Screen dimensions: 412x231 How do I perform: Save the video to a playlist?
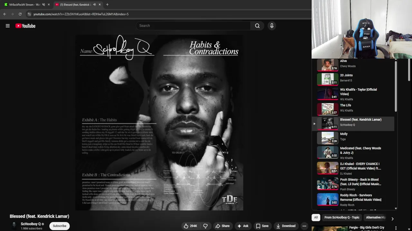pyautogui.click(x=262, y=226)
